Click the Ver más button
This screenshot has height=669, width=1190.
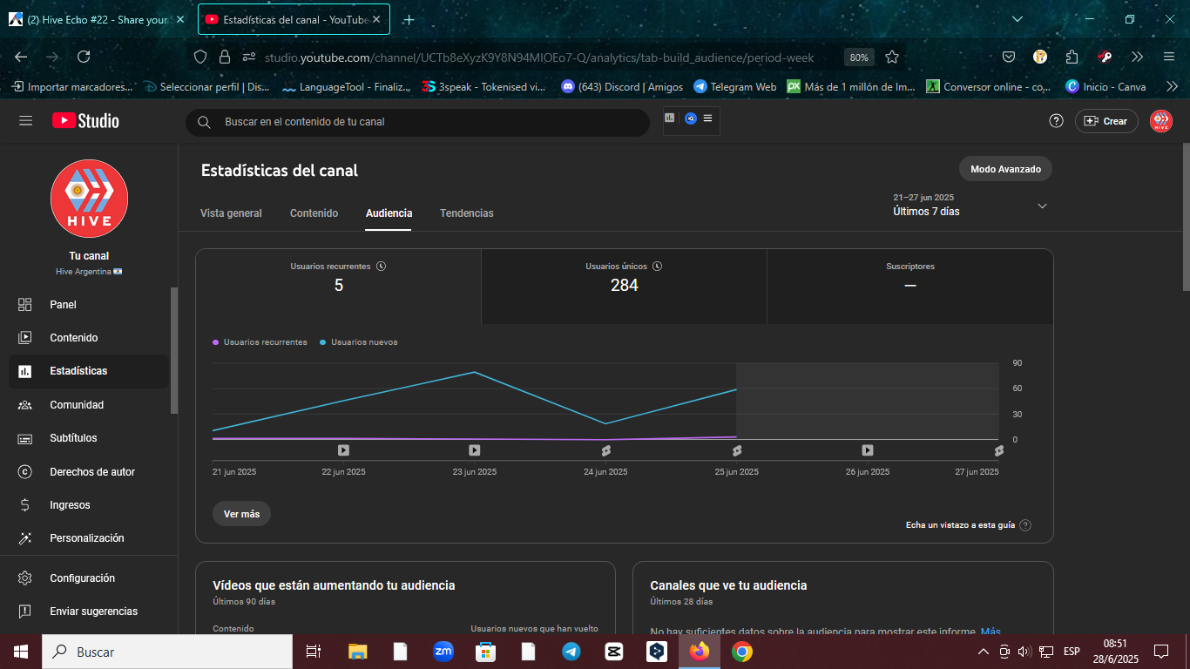(x=241, y=514)
